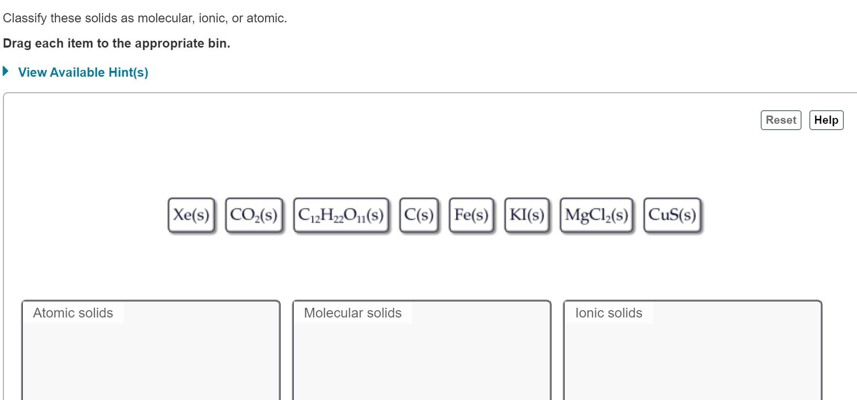Select the Fe(s) draggable item
The height and width of the screenshot is (400, 857).
(470, 214)
